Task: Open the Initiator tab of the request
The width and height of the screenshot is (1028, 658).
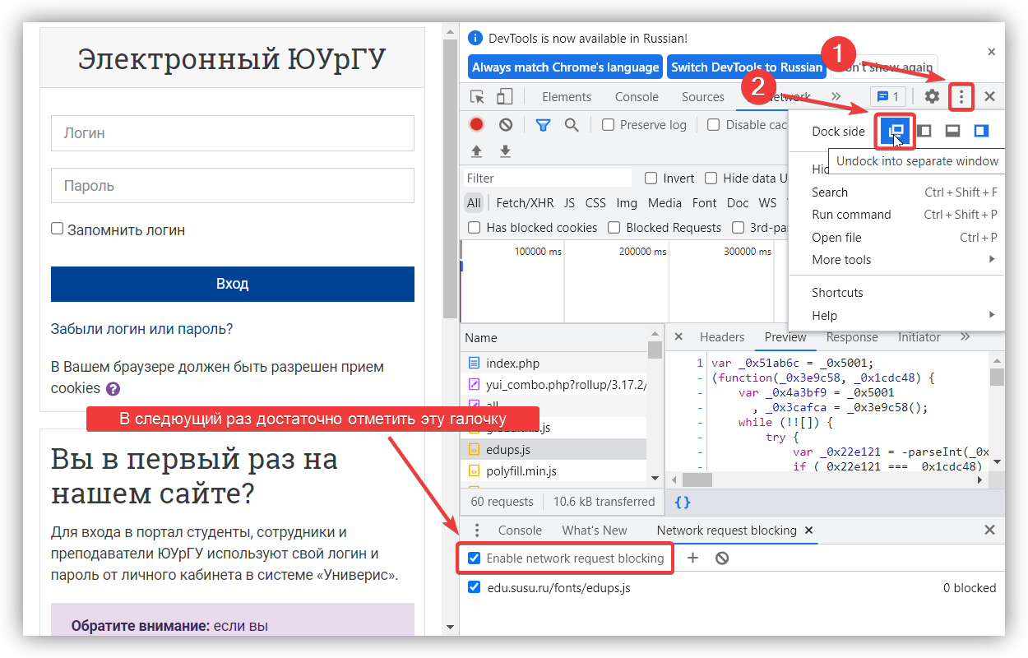Action: [x=919, y=337]
